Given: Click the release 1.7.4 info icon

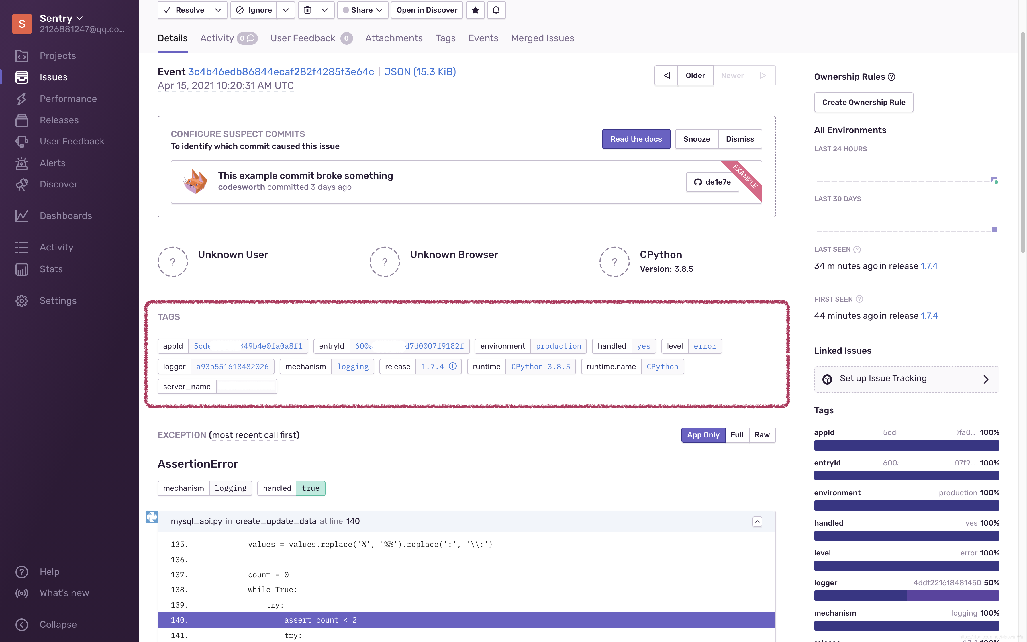Looking at the screenshot, I should (x=453, y=366).
